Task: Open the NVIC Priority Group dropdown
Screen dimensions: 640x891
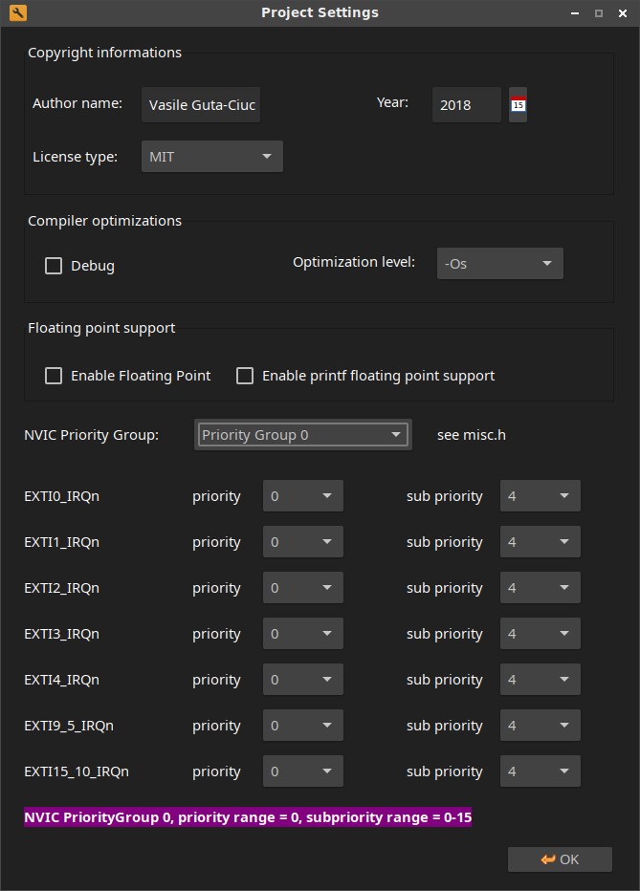Action: 302,435
